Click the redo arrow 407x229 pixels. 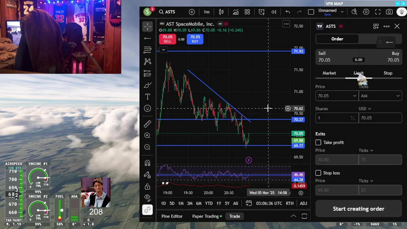[x=299, y=12]
